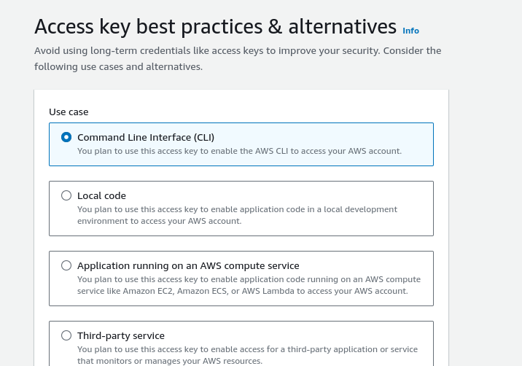
Task: Select the AWS compute service application radio button
Action: (66, 265)
